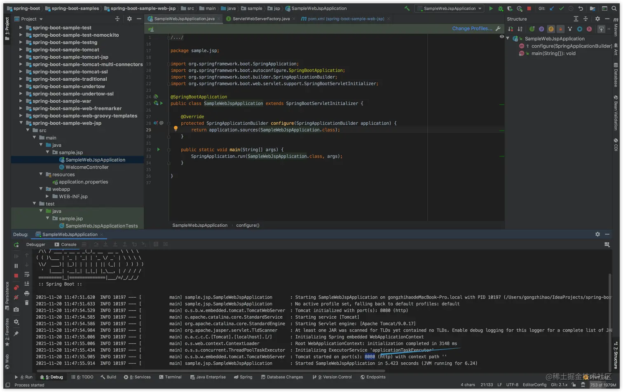Click the Change Profiles... link
Image resolution: width=623 pixels, height=392 pixels.
[472, 28]
